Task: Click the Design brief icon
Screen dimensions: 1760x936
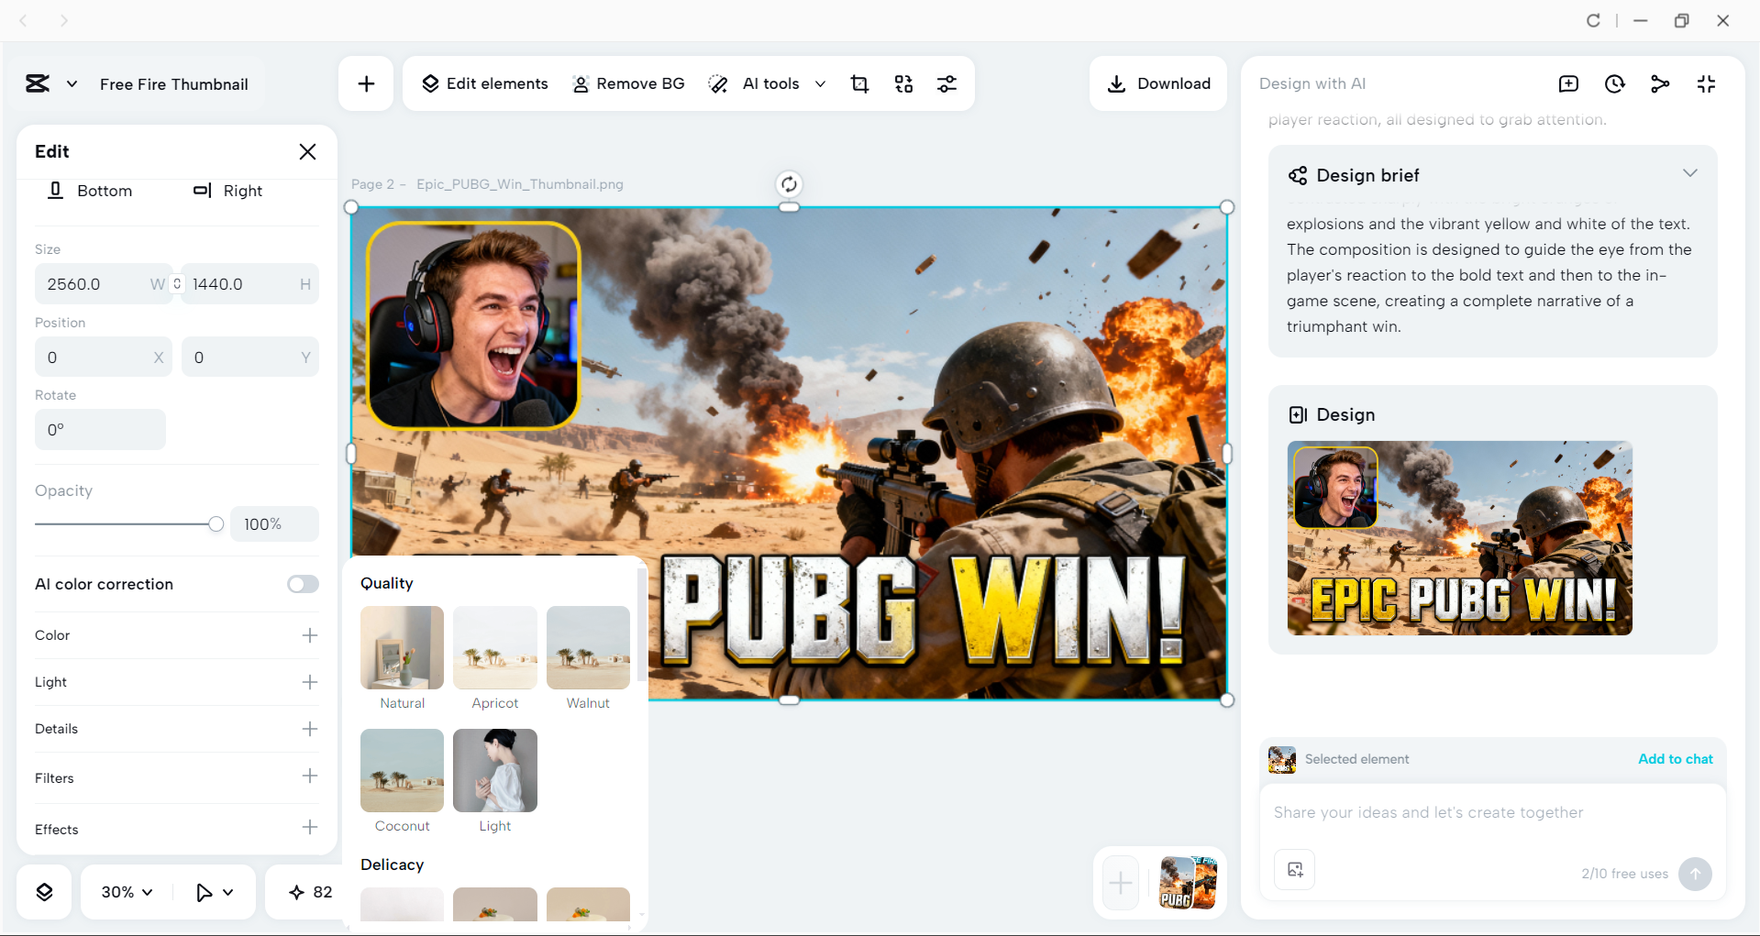Action: tap(1298, 175)
